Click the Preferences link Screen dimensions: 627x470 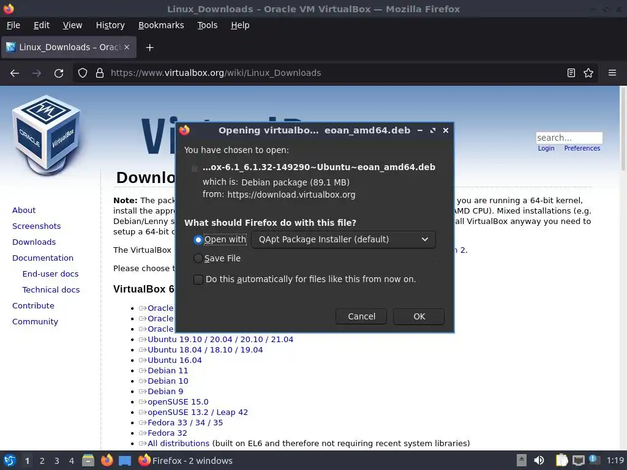[x=582, y=148]
